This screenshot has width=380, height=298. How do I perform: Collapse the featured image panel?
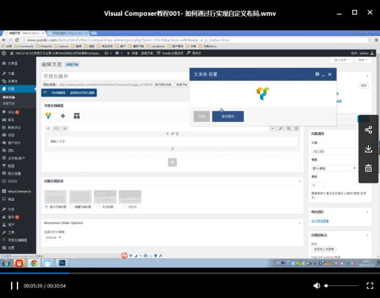pyautogui.click(x=367, y=212)
